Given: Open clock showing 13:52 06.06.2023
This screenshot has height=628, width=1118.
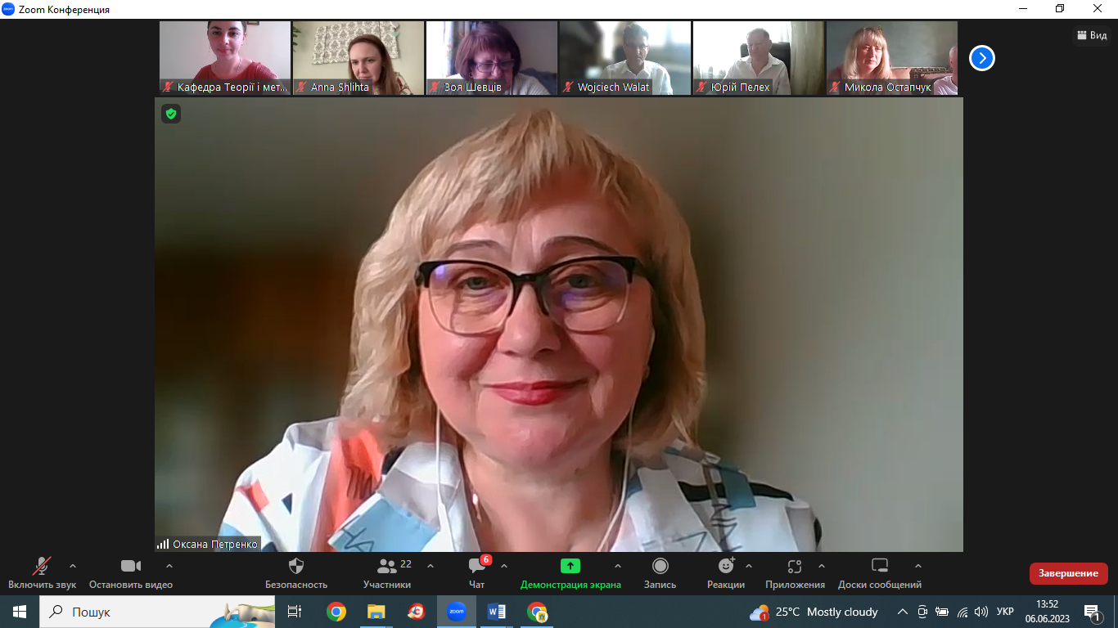Looking at the screenshot, I should [1047, 612].
